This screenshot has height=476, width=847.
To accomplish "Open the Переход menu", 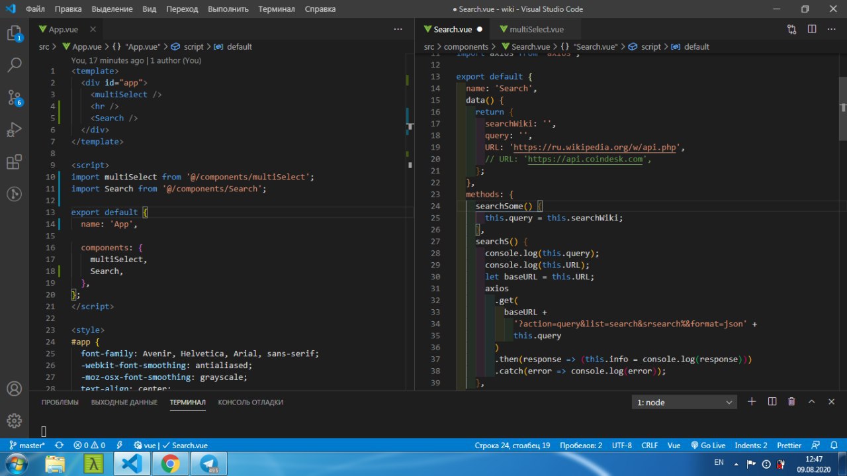I will 181,9.
